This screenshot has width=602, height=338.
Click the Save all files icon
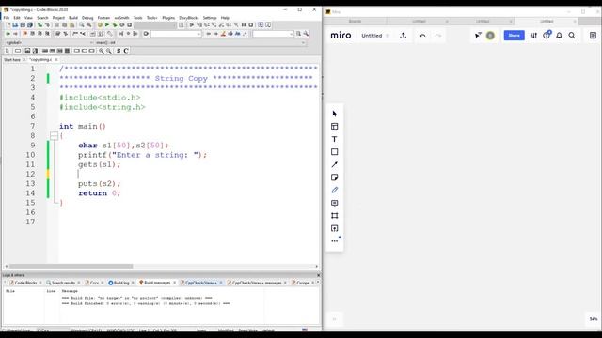click(x=30, y=25)
